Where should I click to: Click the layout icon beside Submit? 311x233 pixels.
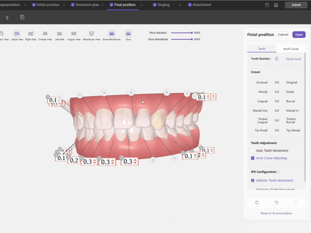(276, 5)
